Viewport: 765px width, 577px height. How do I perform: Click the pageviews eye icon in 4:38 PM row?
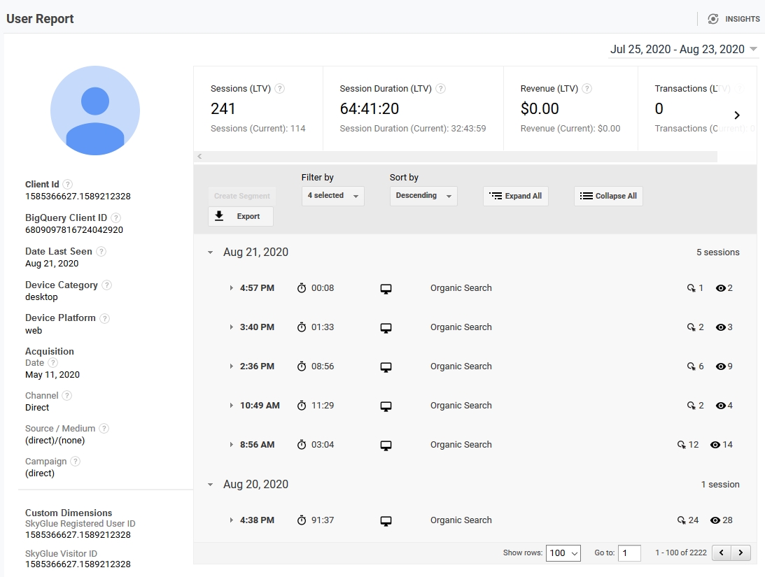715,520
